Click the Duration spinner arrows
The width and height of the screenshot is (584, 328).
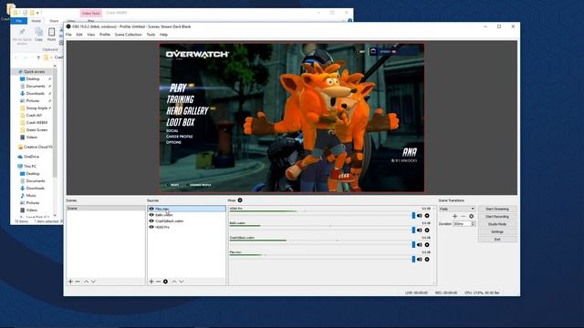pos(473,224)
